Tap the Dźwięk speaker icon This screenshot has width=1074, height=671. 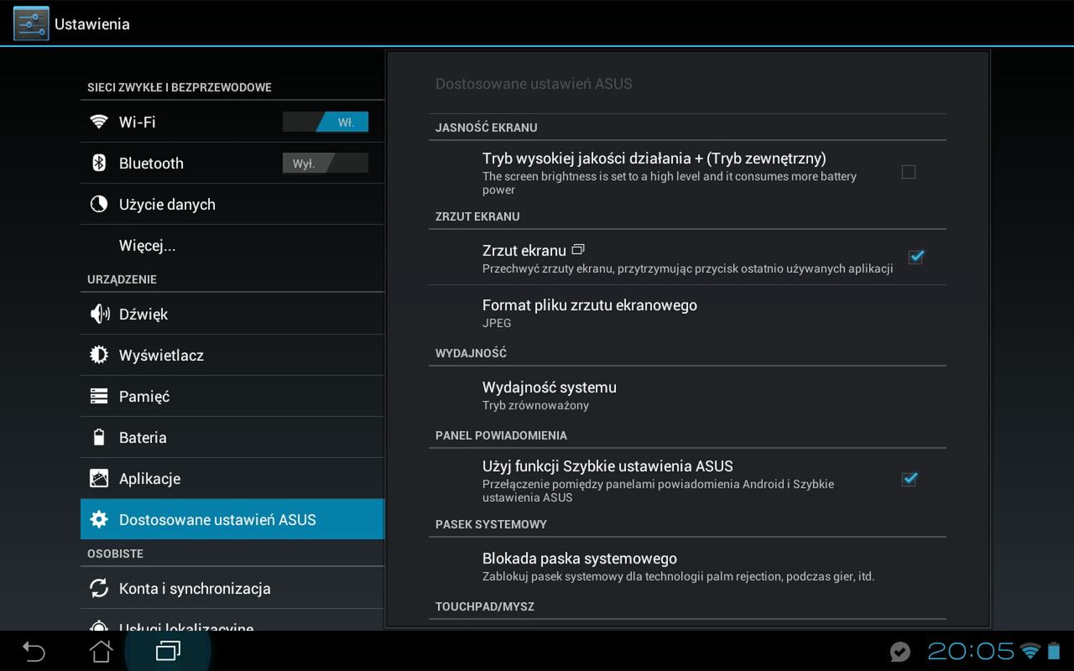99,314
